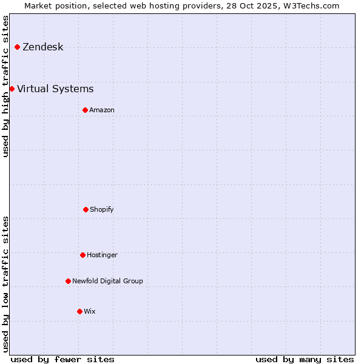The height and width of the screenshot is (364, 364).
Task: Click the Virtual Systems text label
Action: point(55,89)
